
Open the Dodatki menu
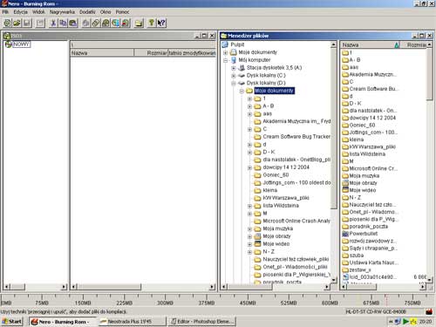87,12
